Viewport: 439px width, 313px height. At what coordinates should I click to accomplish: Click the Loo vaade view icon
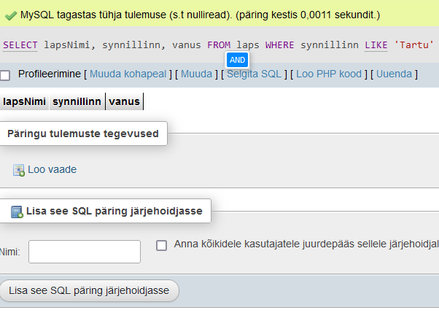pos(19,170)
